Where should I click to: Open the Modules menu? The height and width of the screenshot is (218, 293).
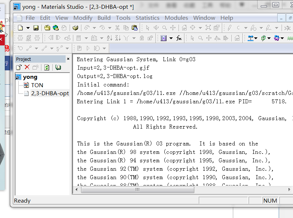(176, 18)
